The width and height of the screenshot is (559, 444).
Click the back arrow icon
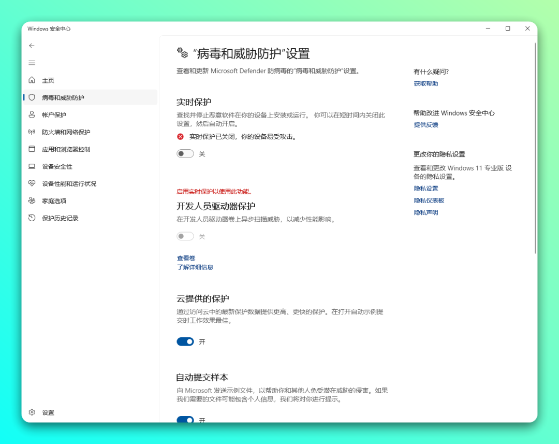[32, 46]
